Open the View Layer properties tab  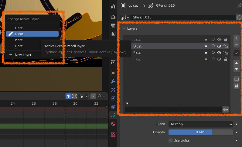113,34
